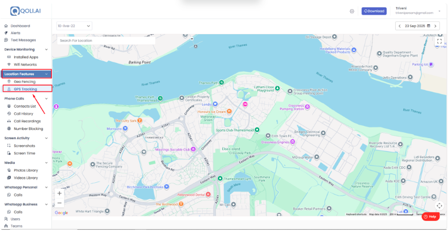Screen dimensions: 448x231
Task: Click the Thamesmead Gym marker
Action: tap(220, 179)
